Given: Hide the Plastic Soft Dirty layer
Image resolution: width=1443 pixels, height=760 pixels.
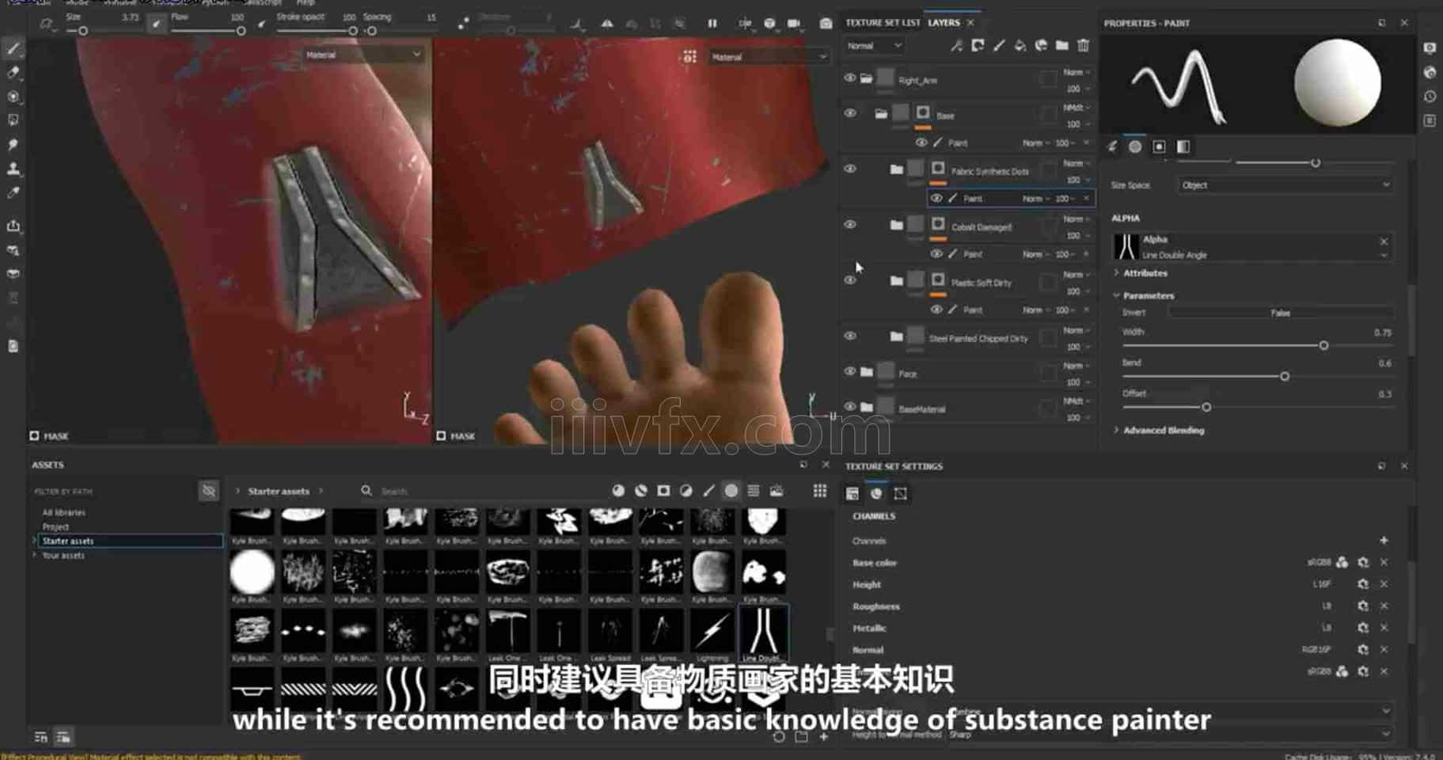Looking at the screenshot, I should [x=850, y=280].
